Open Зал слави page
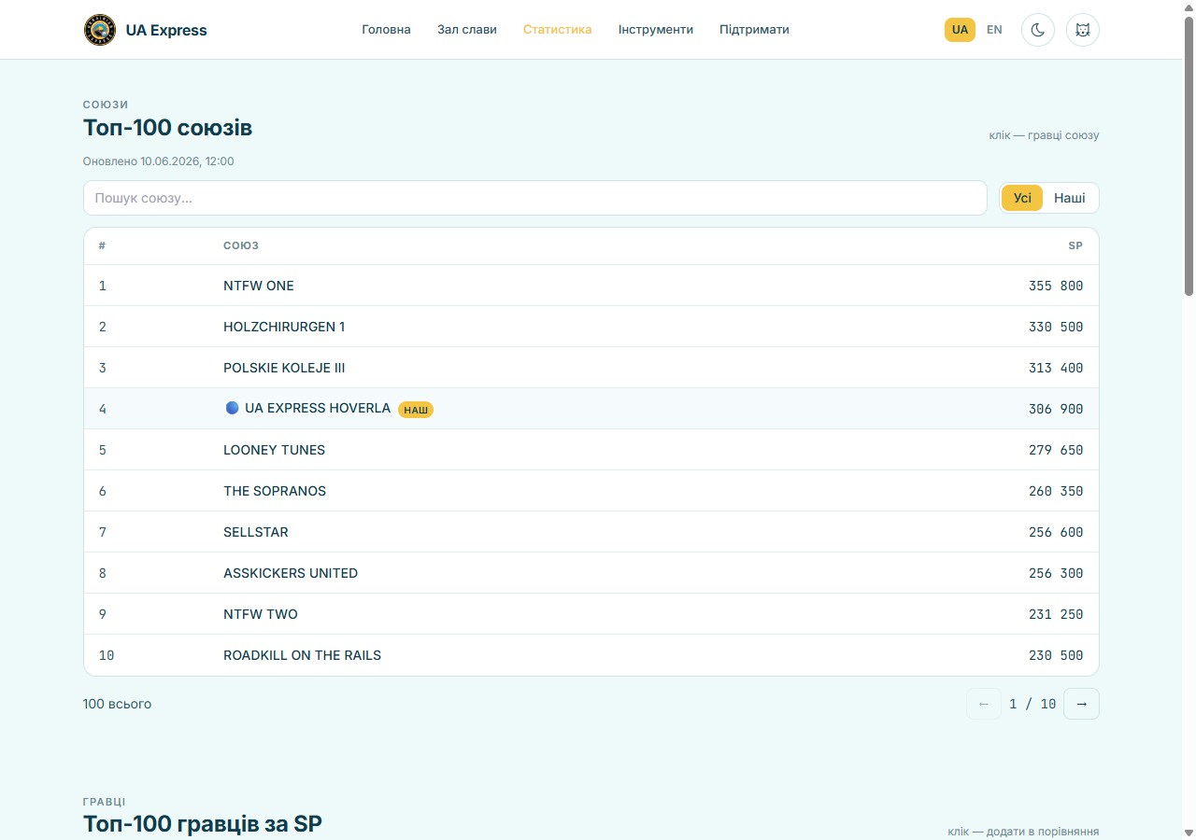Image resolution: width=1196 pixels, height=840 pixels. (x=467, y=30)
